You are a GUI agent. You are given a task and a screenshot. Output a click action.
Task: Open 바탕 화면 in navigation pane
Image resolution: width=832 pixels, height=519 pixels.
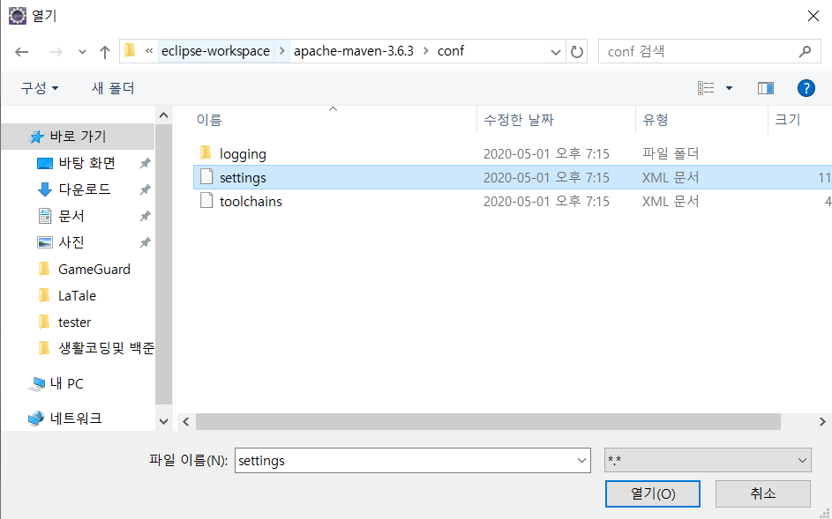(86, 163)
